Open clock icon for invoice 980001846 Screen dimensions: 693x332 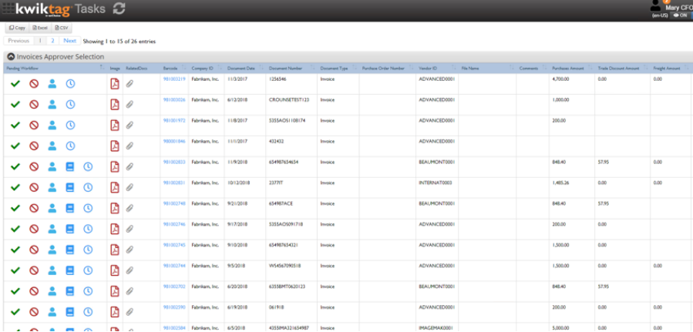70,146
